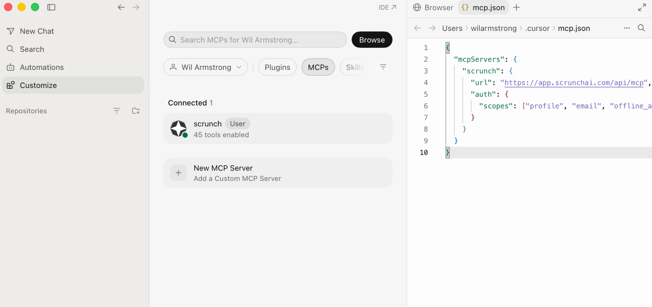Open the Wil Armstrong scope dropdown
This screenshot has width=652, height=307.
[x=206, y=67]
